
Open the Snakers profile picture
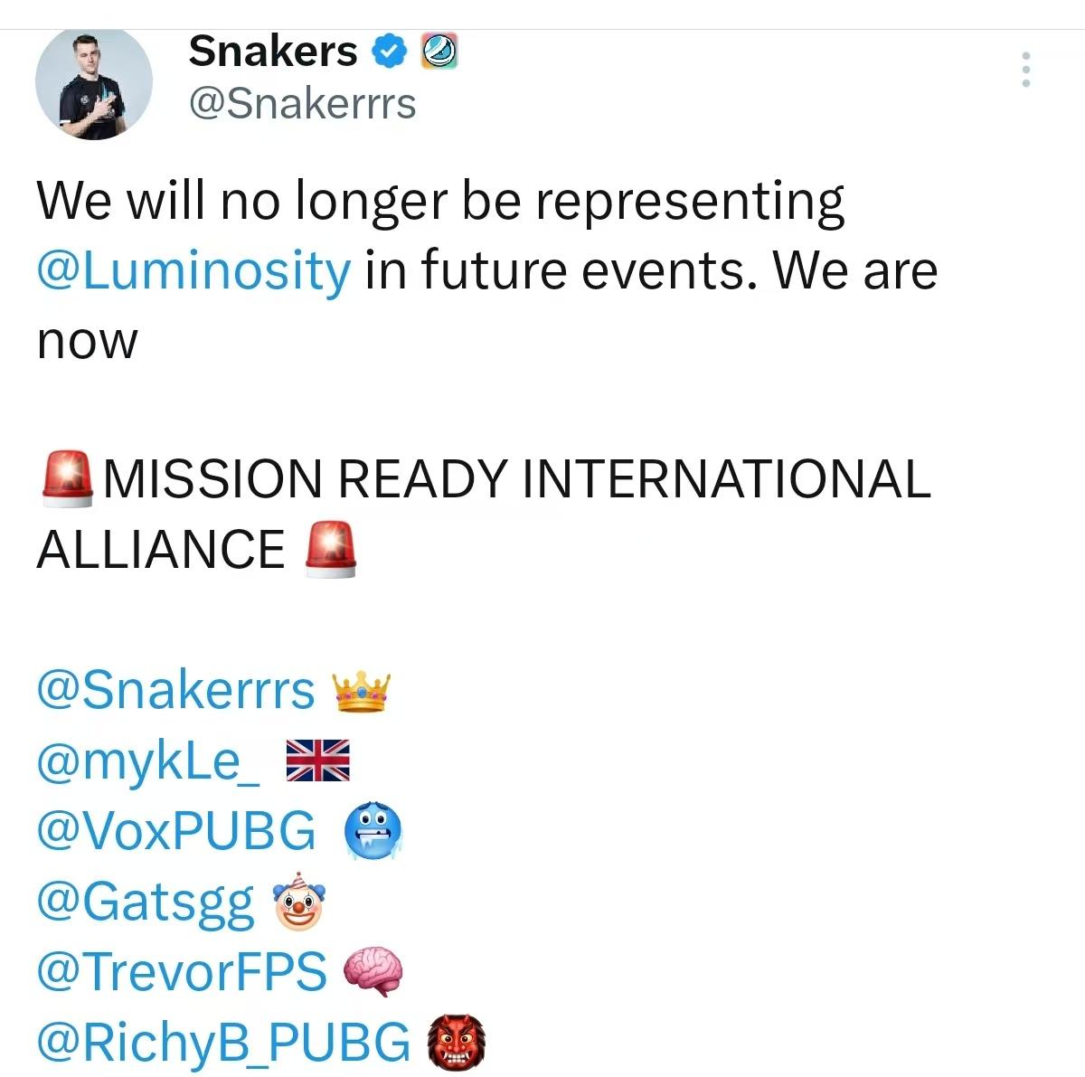tap(94, 83)
